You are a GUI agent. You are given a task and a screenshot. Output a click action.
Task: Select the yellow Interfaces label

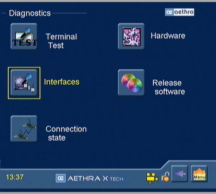tap(62, 82)
